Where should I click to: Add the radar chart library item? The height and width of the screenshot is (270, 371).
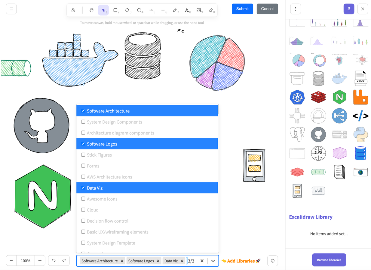tap(360, 60)
